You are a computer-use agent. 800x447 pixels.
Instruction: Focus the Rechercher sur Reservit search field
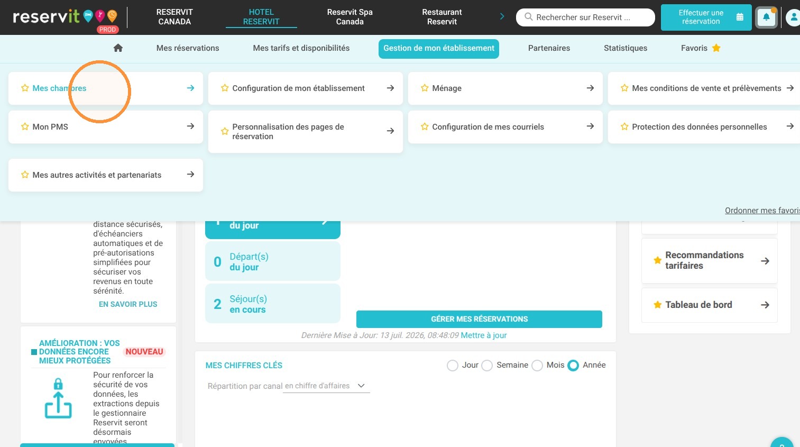[585, 17]
